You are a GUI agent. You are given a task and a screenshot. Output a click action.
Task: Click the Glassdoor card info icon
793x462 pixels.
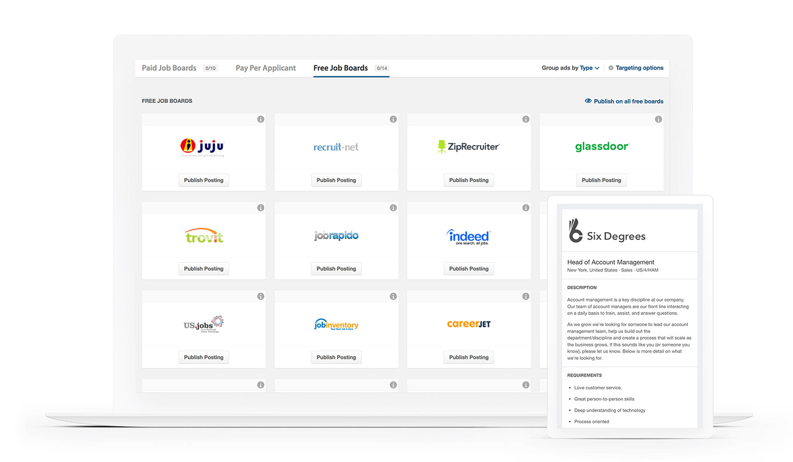659,119
